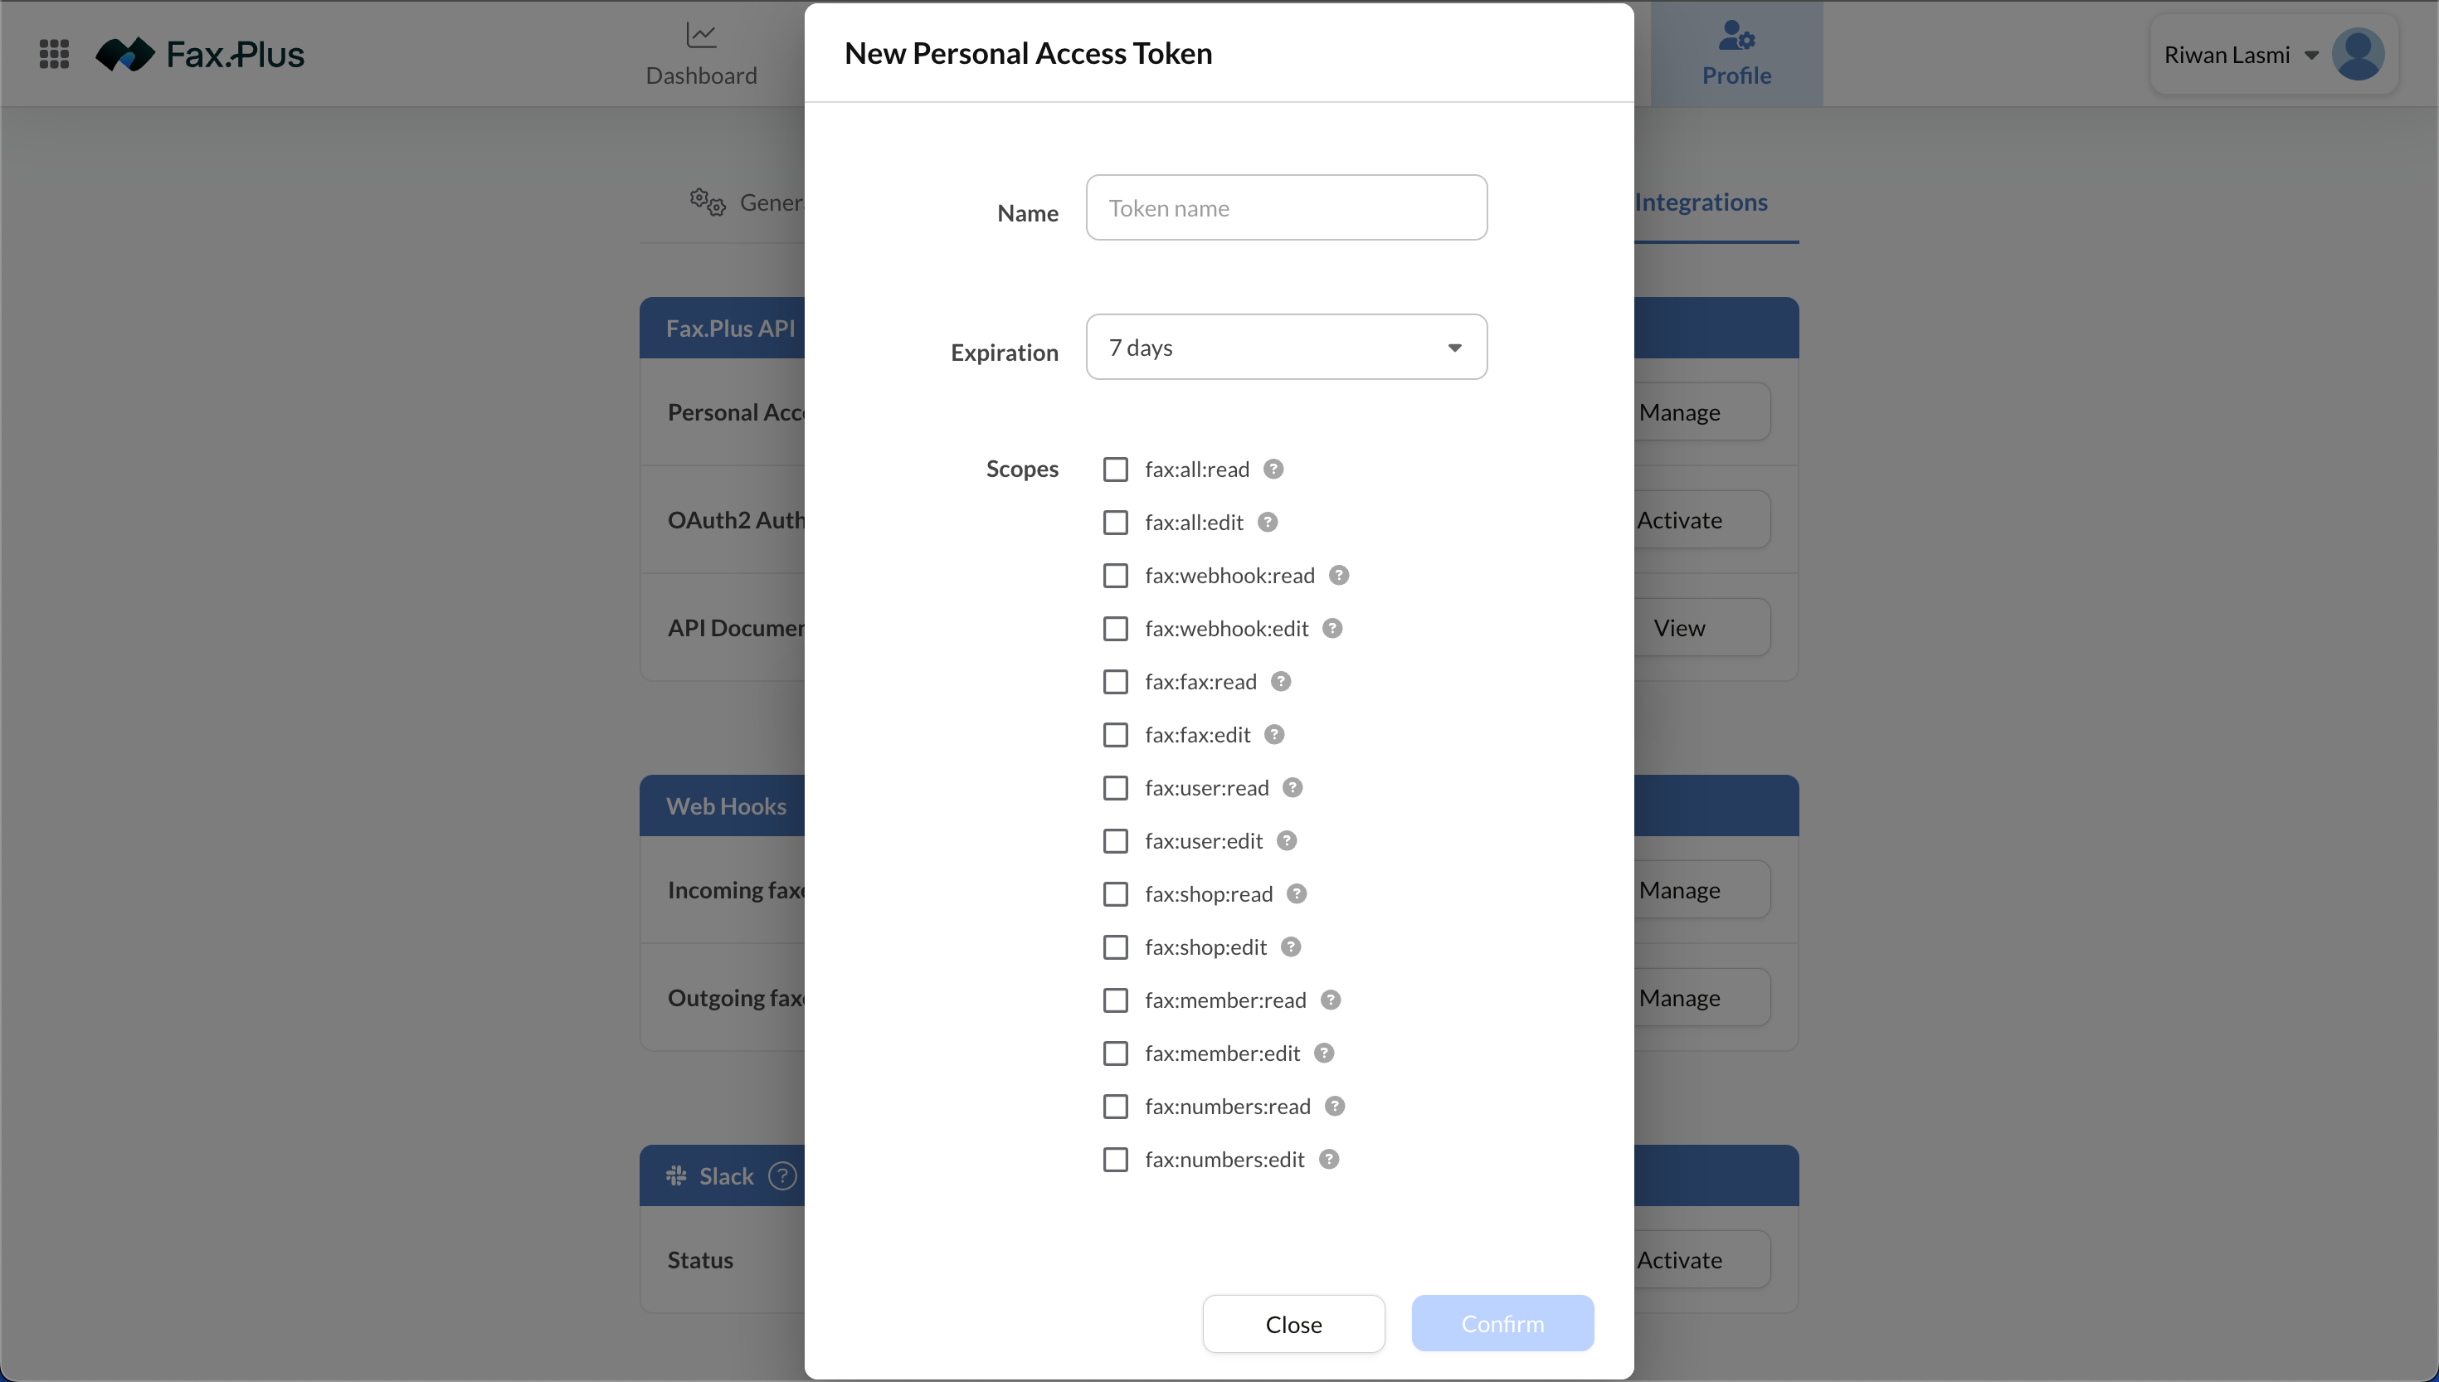Show help for fax:numbers:edit scope
2439x1382 pixels.
[x=1329, y=1159]
